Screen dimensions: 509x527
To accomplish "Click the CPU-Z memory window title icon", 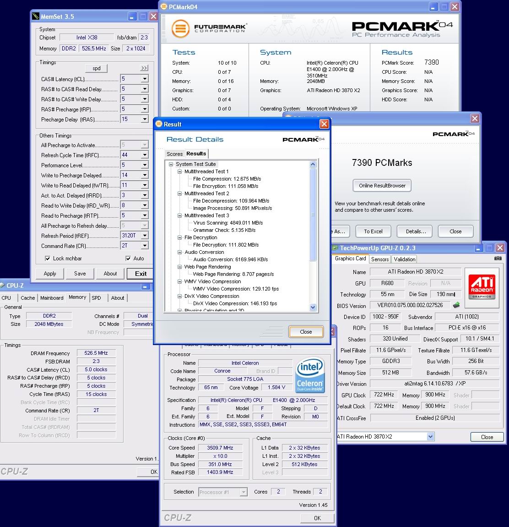I will [2, 285].
